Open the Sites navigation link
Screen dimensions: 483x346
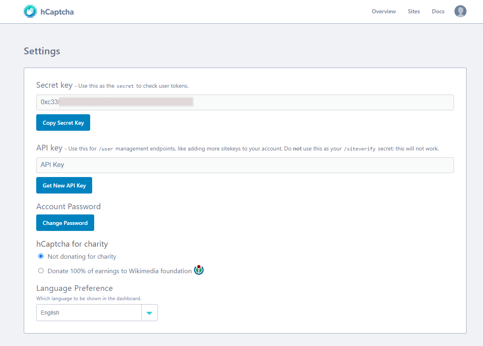pos(413,11)
